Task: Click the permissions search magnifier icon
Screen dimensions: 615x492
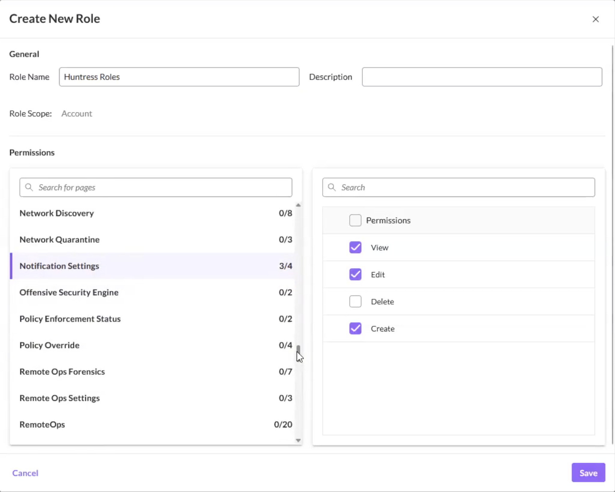Action: [x=332, y=187]
